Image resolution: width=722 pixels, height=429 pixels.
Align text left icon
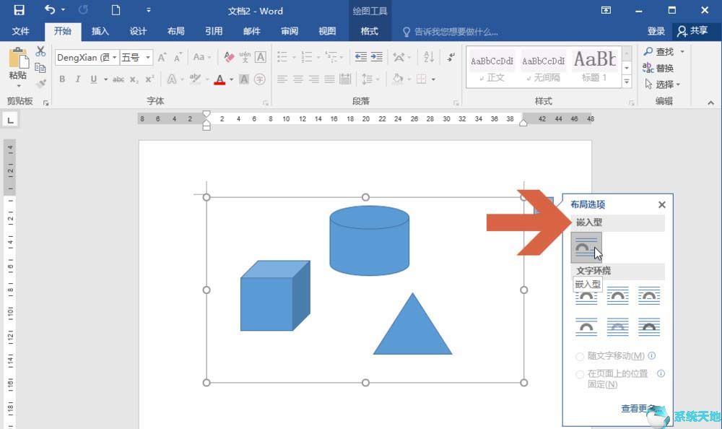click(x=282, y=79)
